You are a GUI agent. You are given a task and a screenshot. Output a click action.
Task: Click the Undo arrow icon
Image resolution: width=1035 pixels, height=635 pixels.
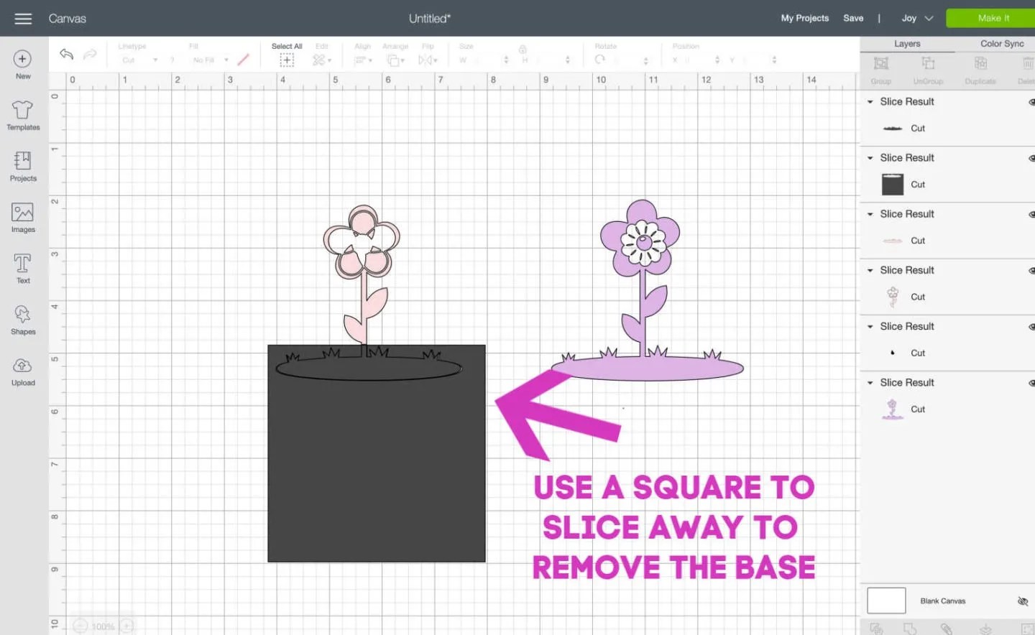[66, 54]
